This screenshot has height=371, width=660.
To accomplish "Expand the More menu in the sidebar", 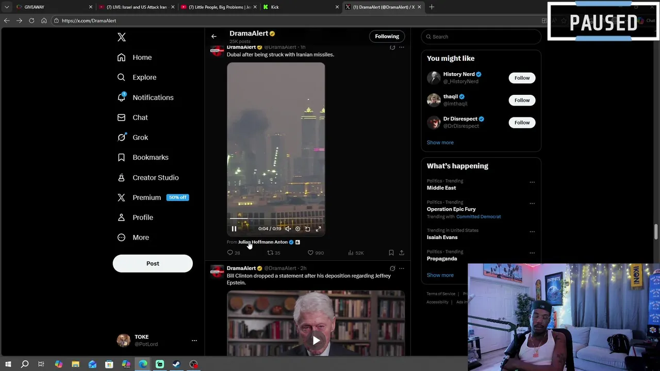I will pos(133,238).
